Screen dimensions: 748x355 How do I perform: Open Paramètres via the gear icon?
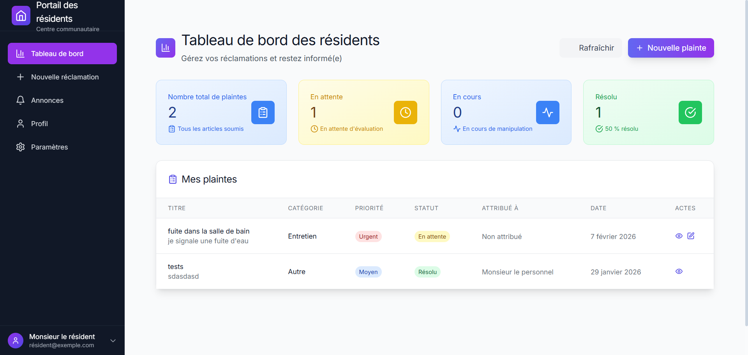[20, 147]
